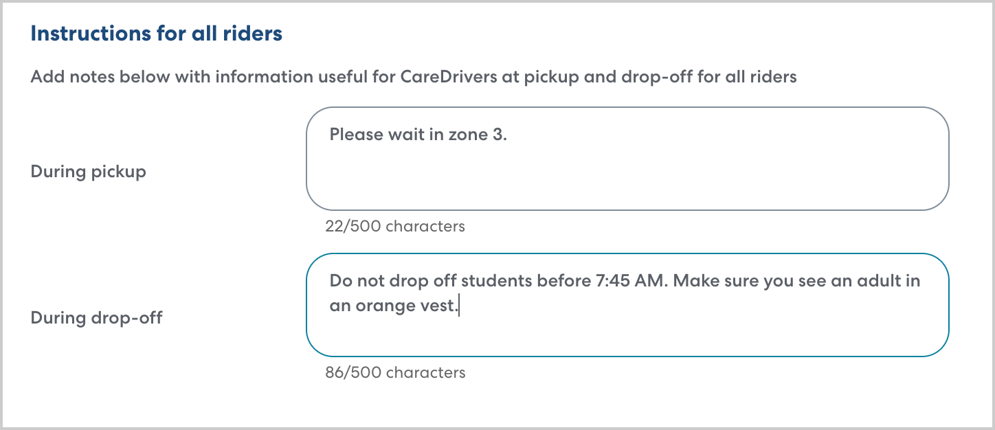Viewport: 995px width, 430px height.
Task: Click the word "Please" in pickup note
Action: click(x=355, y=135)
